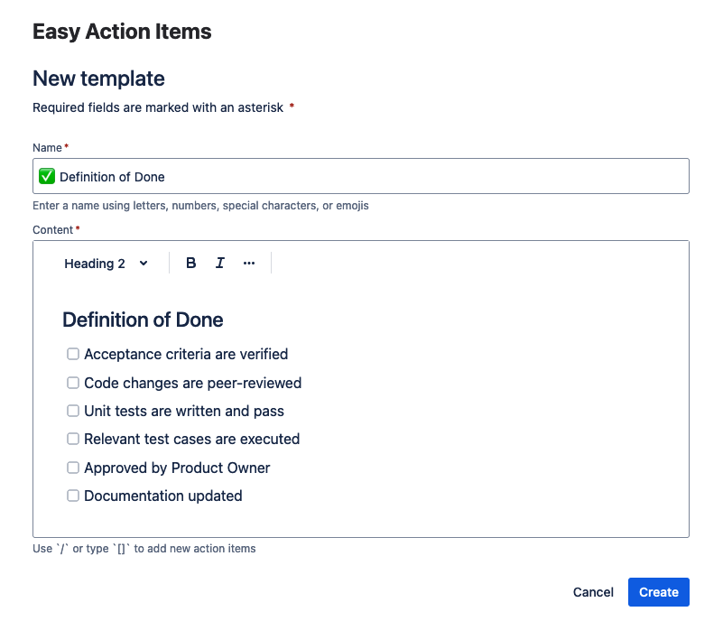The image size is (723, 621).
Task: Place cursor in 'Documentation updated' item text
Action: tap(162, 496)
